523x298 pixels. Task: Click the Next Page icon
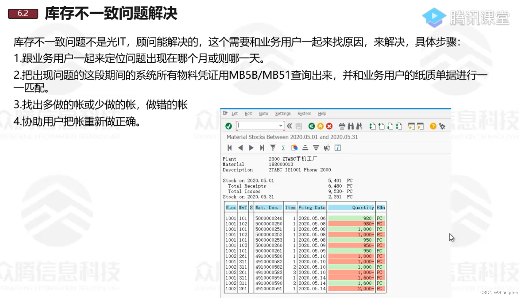coord(390,126)
